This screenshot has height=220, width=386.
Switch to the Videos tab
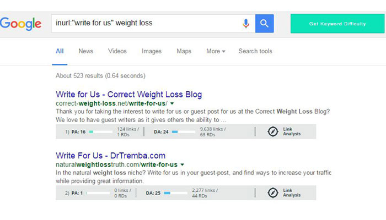point(117,51)
